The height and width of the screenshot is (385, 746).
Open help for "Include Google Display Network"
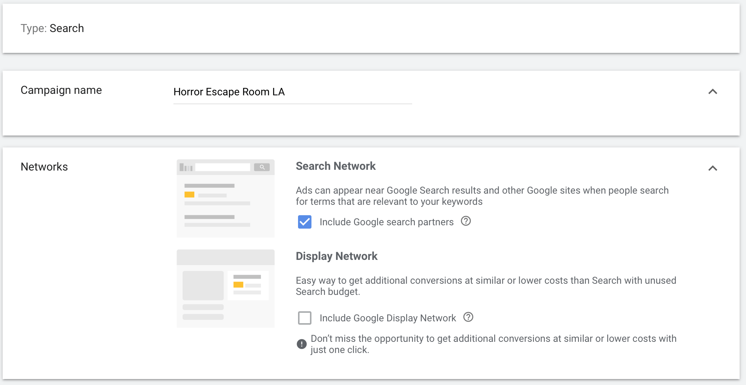pos(468,317)
